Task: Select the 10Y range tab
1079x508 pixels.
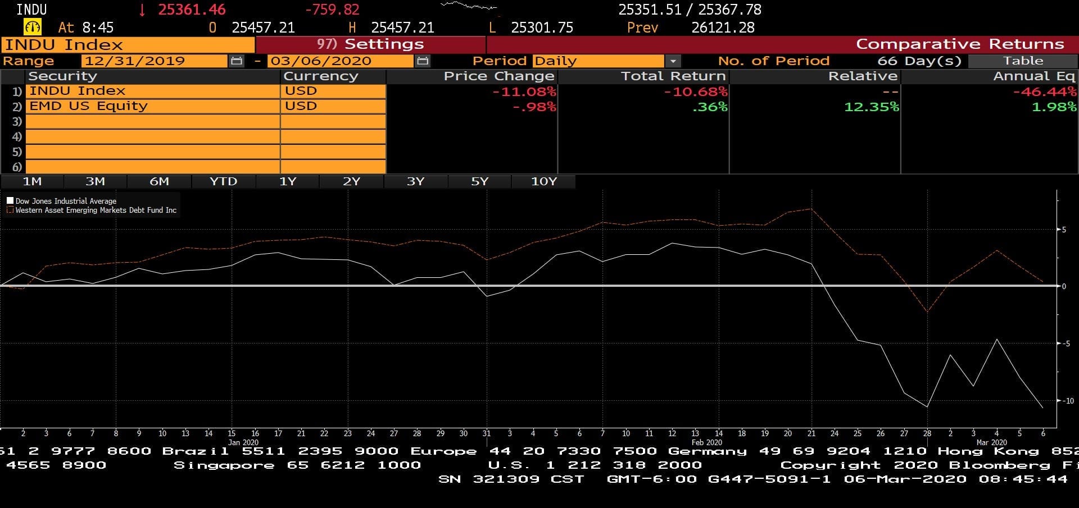Action: pyautogui.click(x=544, y=181)
